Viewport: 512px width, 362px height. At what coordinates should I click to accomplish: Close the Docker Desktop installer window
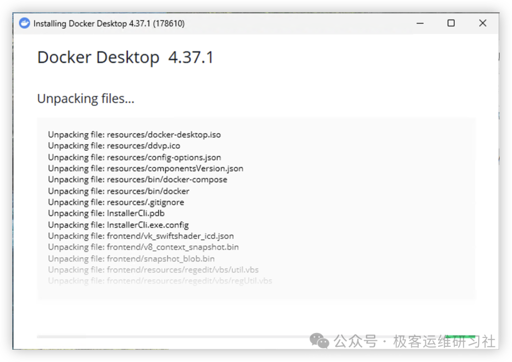point(483,23)
